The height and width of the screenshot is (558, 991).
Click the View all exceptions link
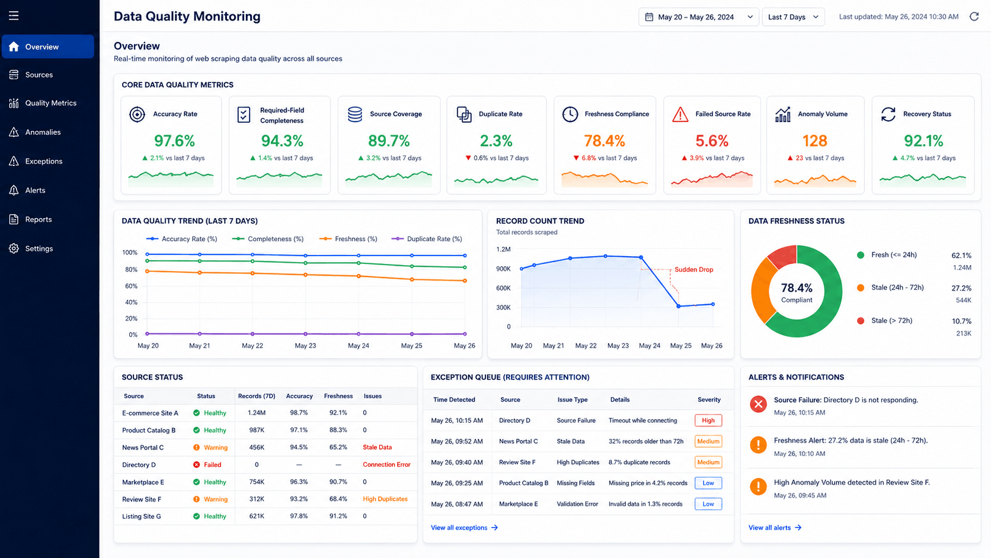pos(464,528)
